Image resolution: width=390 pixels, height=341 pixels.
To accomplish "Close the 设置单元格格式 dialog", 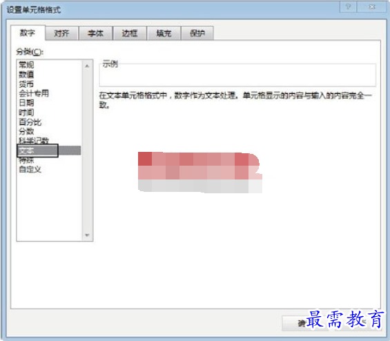I will [372, 7].
